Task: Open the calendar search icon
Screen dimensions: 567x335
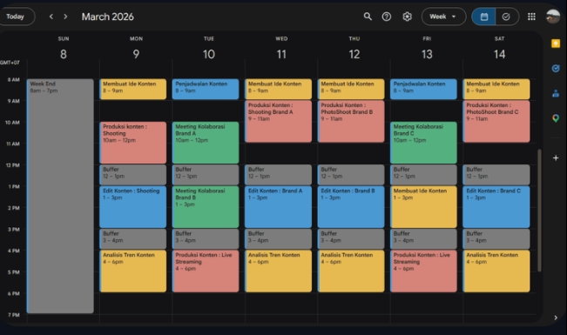Action: point(368,17)
